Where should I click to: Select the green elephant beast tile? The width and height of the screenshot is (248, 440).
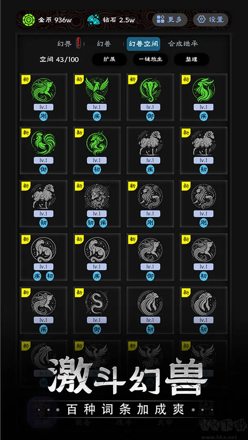click(150, 97)
